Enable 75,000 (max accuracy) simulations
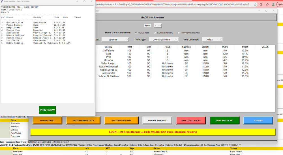283x155 pixels. pyautogui.click(x=178, y=33)
